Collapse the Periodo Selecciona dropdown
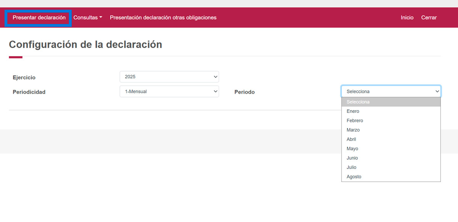Viewport: 458px width, 222px height. click(x=391, y=91)
